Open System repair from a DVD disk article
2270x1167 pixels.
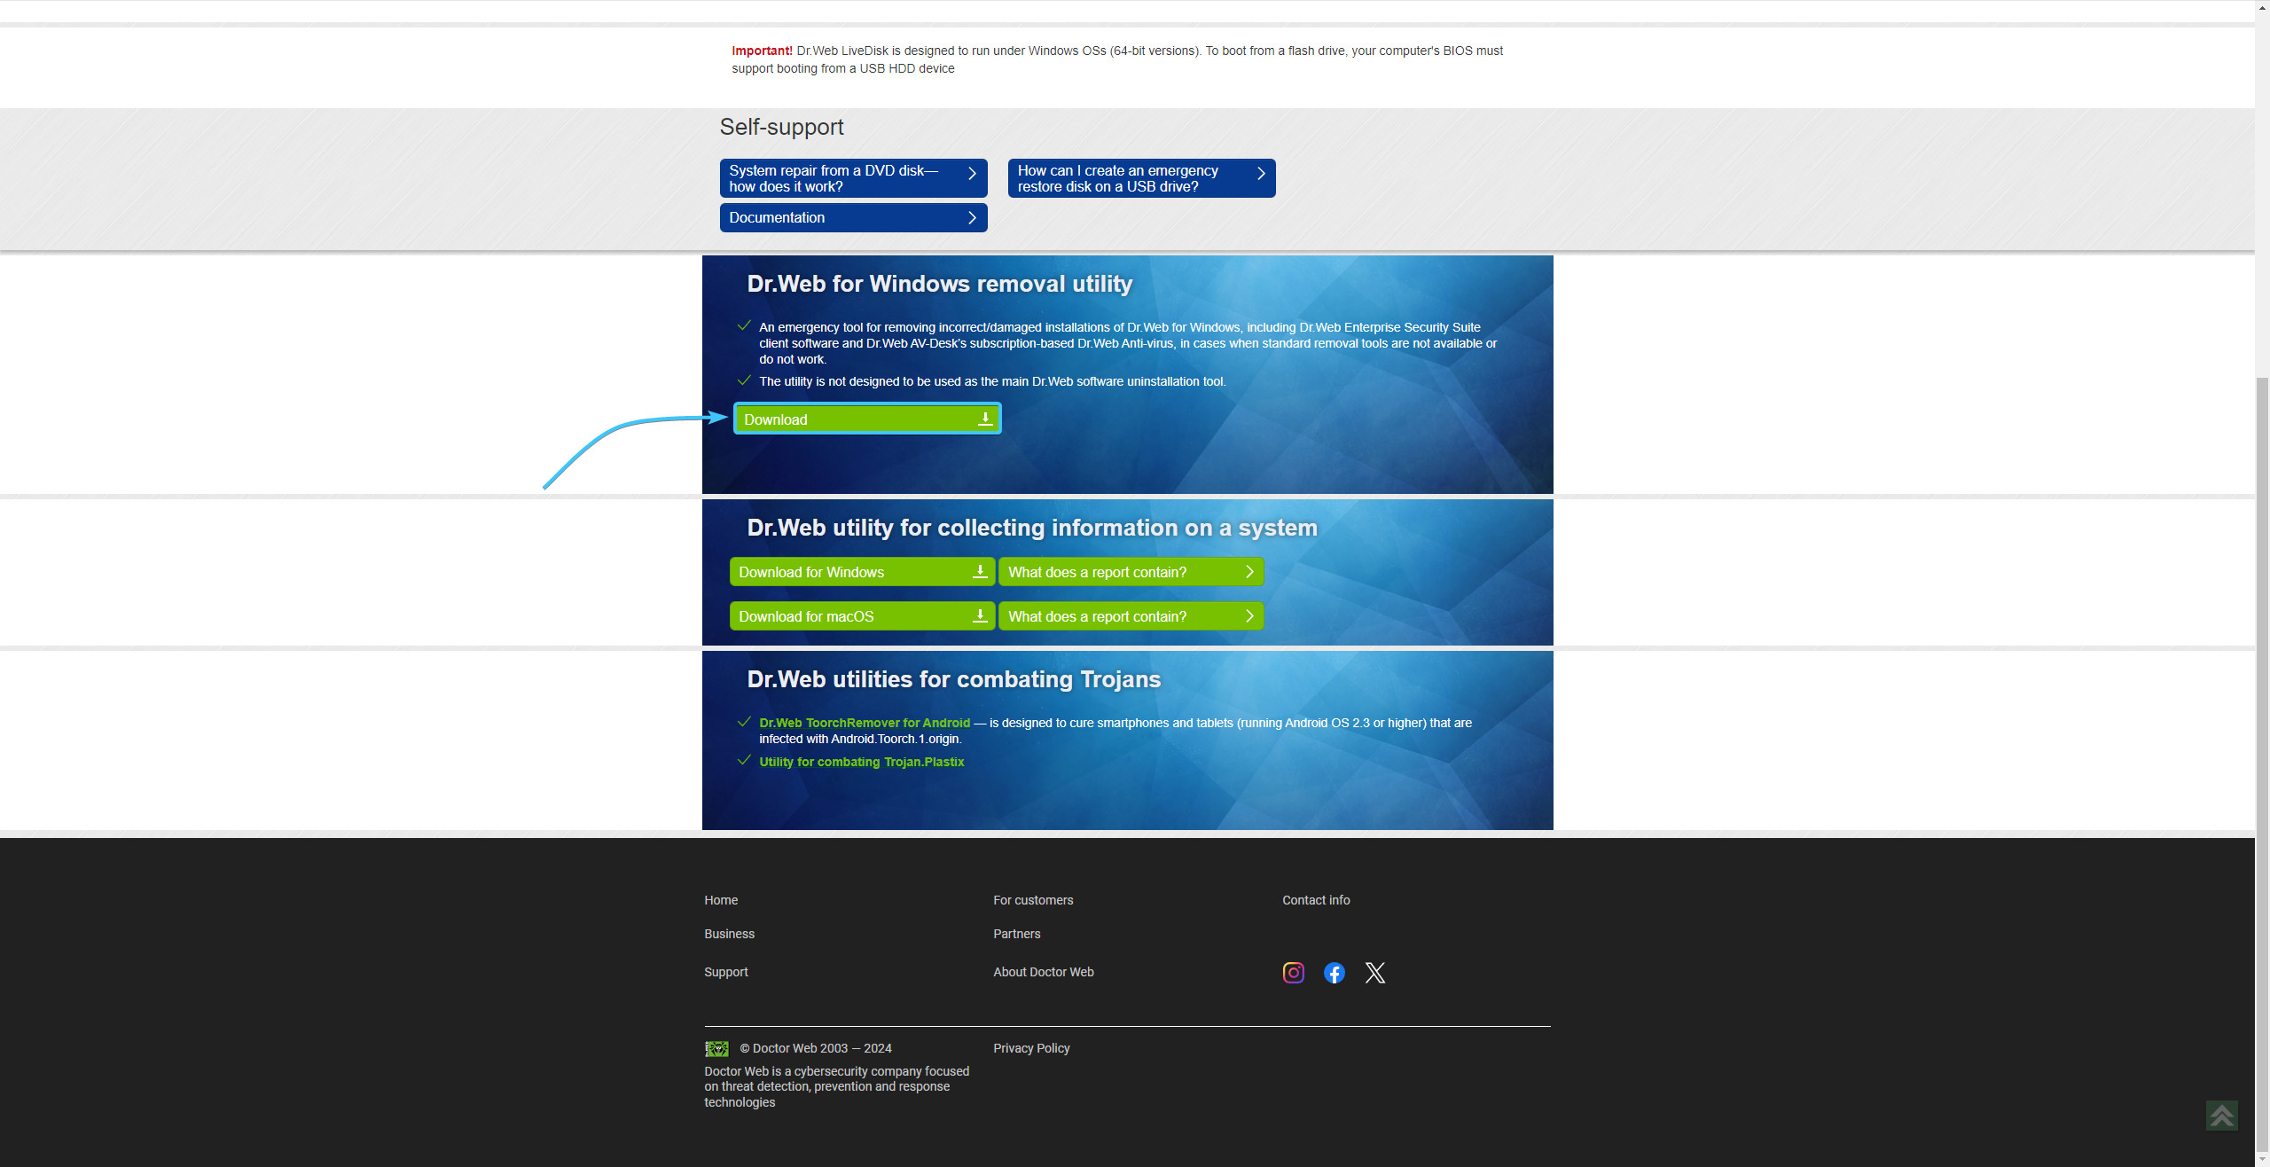[853, 178]
